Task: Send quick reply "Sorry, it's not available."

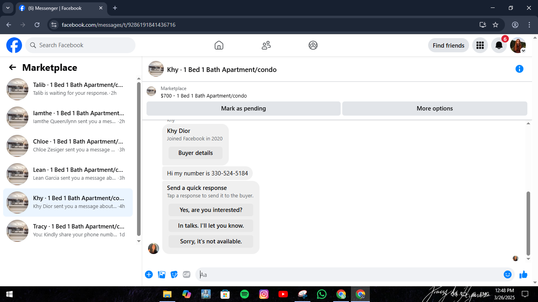Action: pos(211,241)
